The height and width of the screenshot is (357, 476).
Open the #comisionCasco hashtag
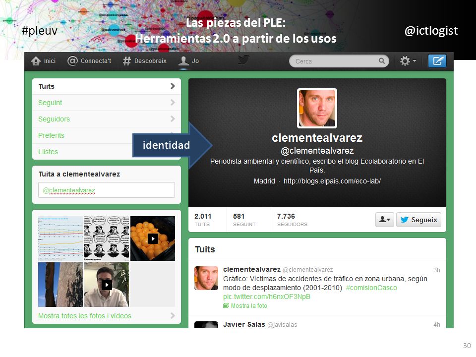click(x=371, y=288)
